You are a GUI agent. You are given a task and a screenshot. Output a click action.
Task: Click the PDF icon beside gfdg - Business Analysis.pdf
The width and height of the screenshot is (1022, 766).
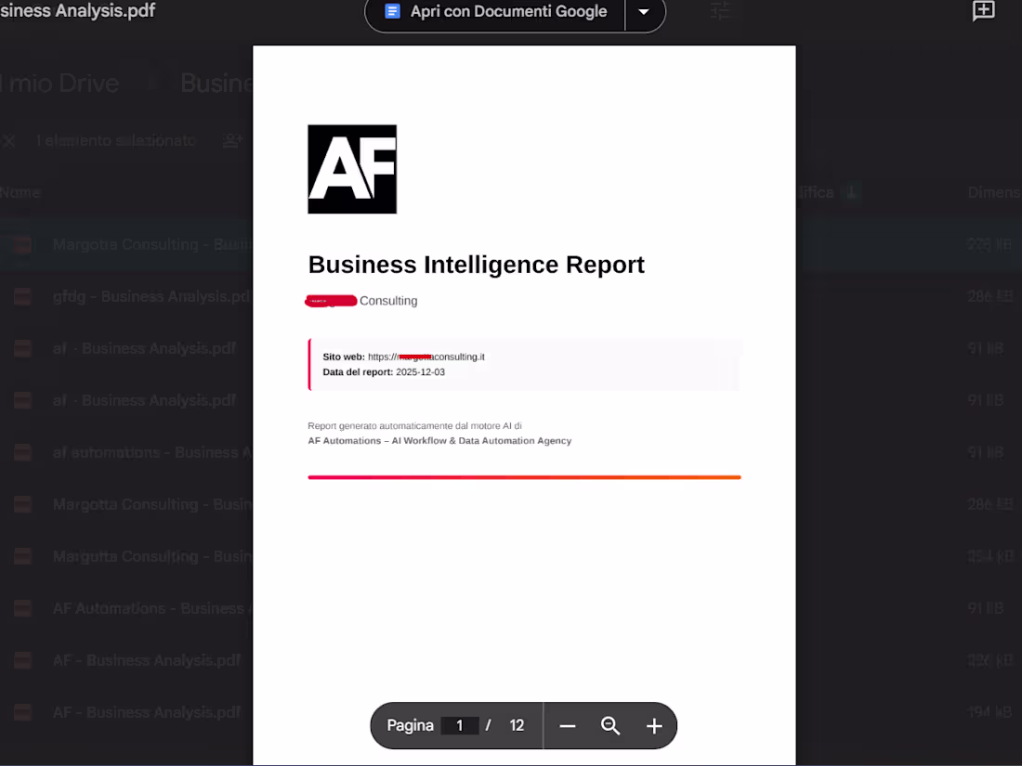pos(22,296)
